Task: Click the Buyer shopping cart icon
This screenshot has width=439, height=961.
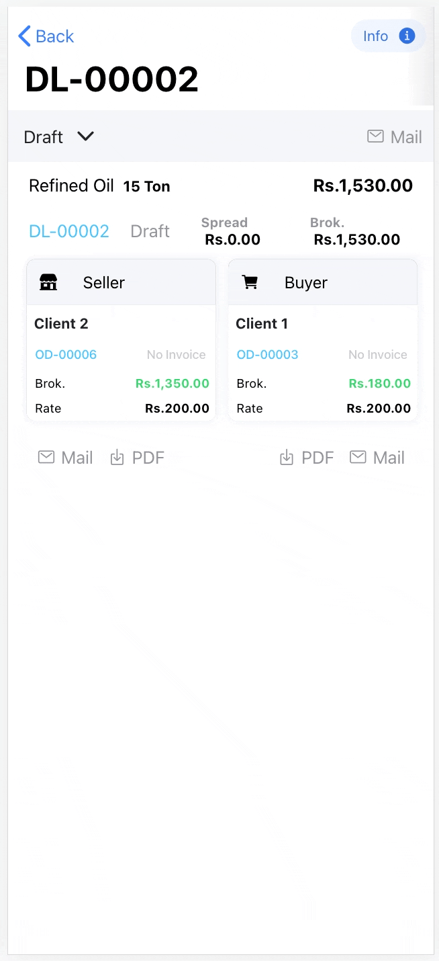Action: 250,282
